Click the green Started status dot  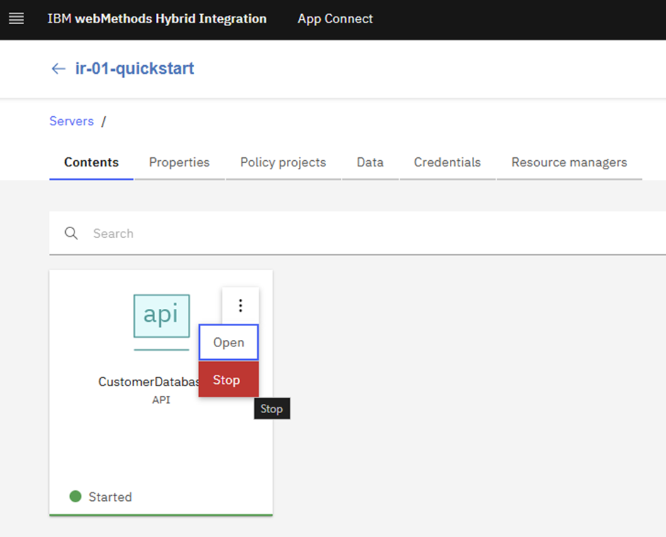pyautogui.click(x=75, y=496)
